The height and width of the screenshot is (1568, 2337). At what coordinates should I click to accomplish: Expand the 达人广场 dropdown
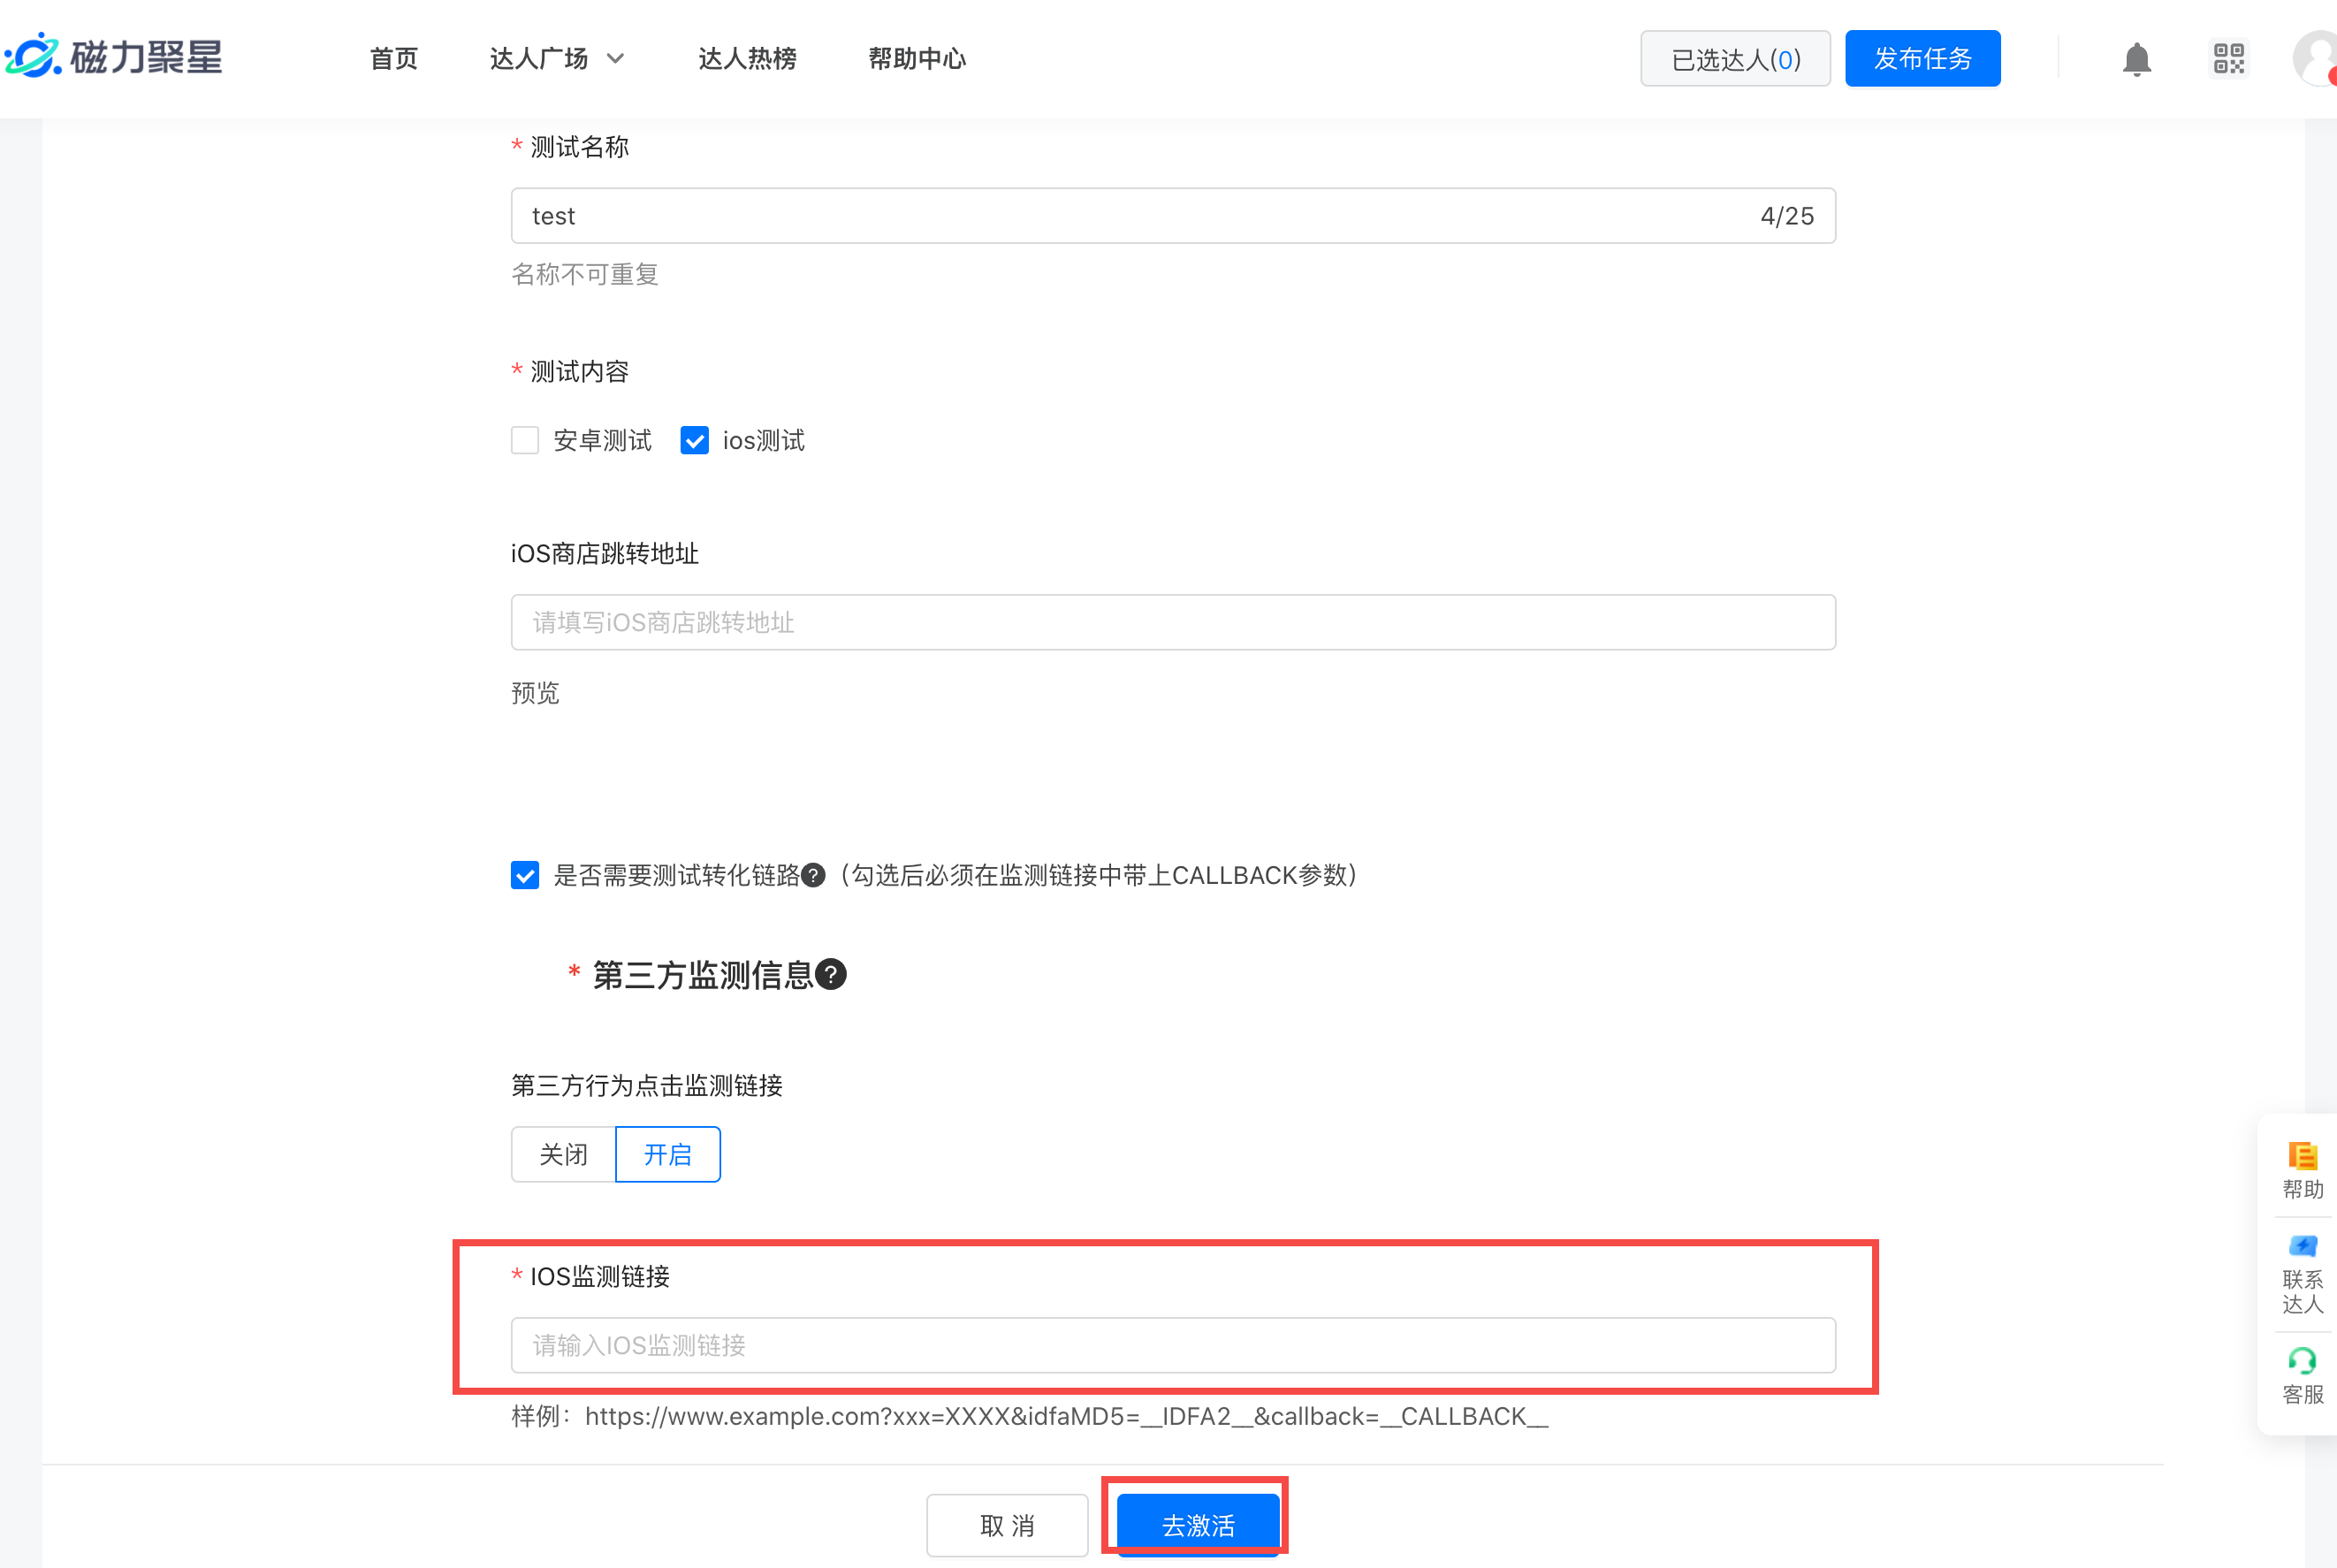point(557,59)
